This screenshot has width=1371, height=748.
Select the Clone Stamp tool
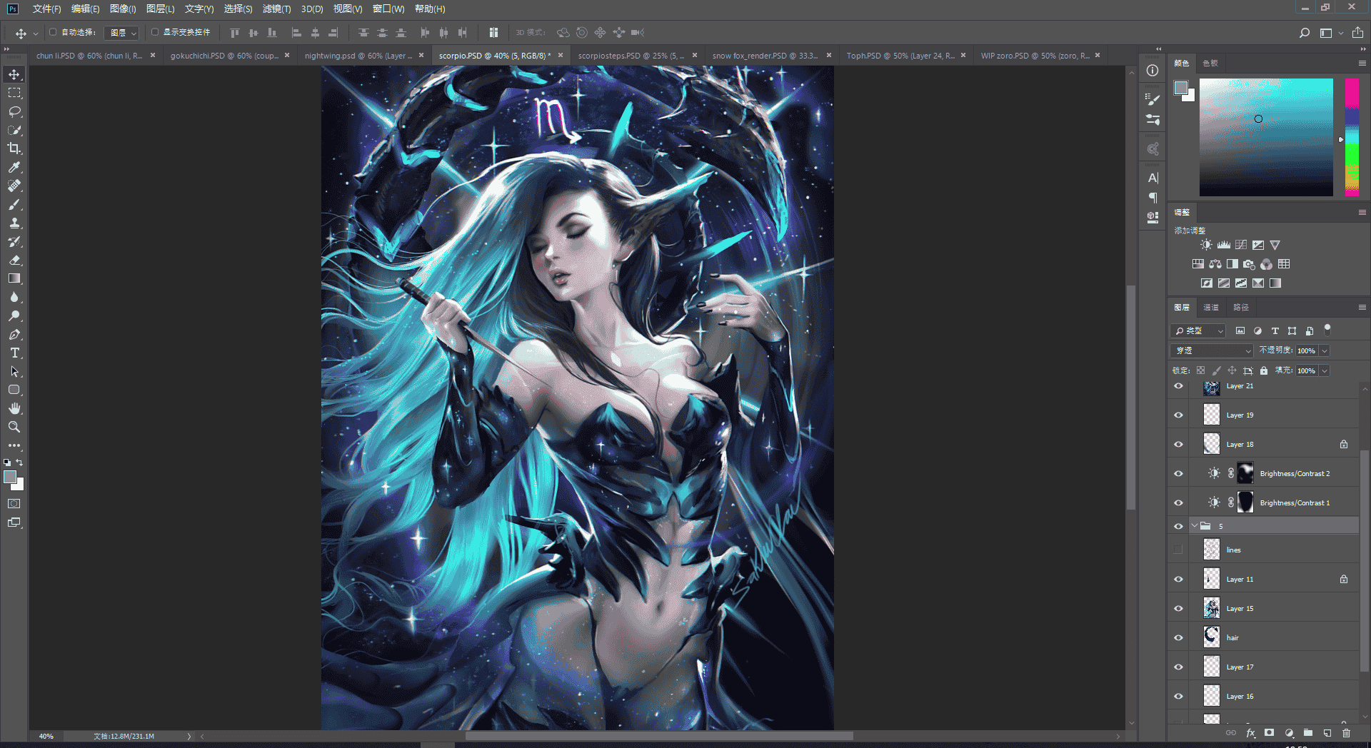click(14, 223)
